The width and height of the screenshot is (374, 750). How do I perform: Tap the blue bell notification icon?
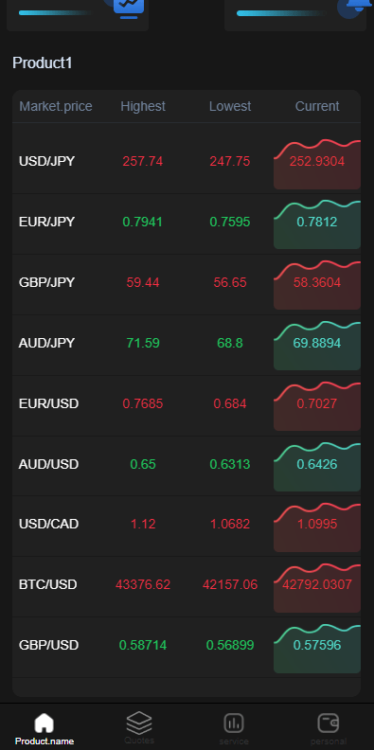(x=356, y=8)
